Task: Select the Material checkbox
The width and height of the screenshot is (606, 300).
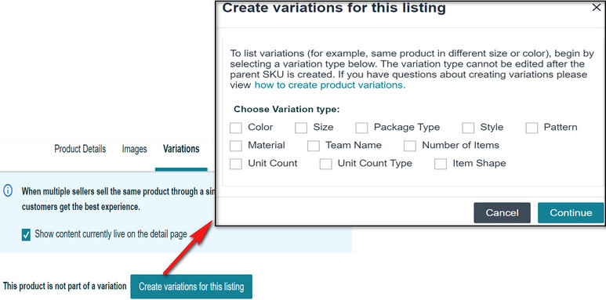Action: [236, 146]
